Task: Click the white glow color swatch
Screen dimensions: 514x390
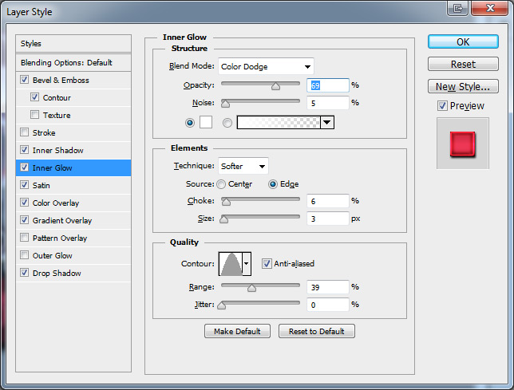Action: 207,122
